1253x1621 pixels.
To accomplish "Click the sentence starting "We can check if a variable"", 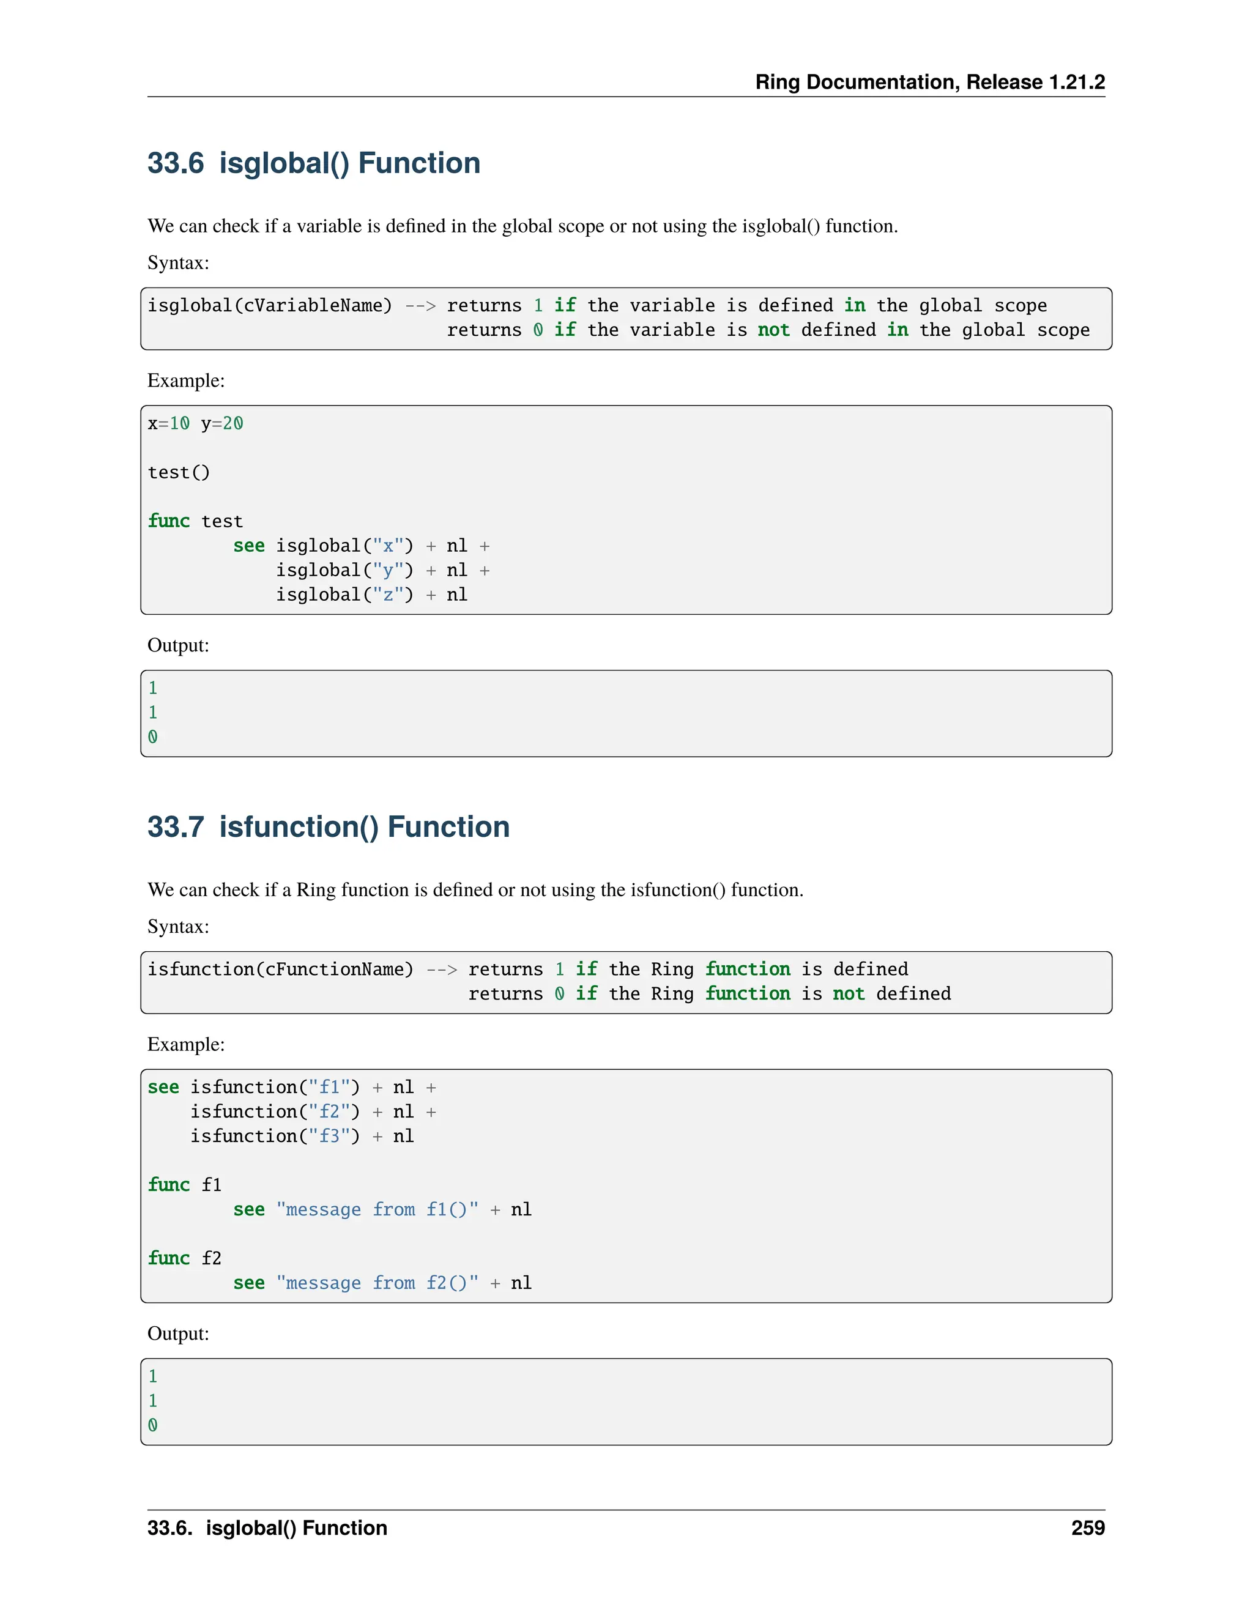I will (522, 226).
